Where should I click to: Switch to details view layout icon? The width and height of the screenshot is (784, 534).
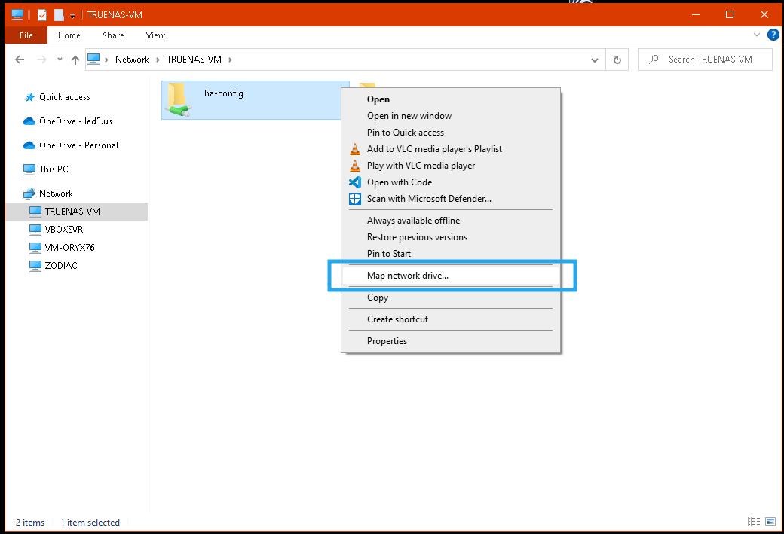click(754, 521)
